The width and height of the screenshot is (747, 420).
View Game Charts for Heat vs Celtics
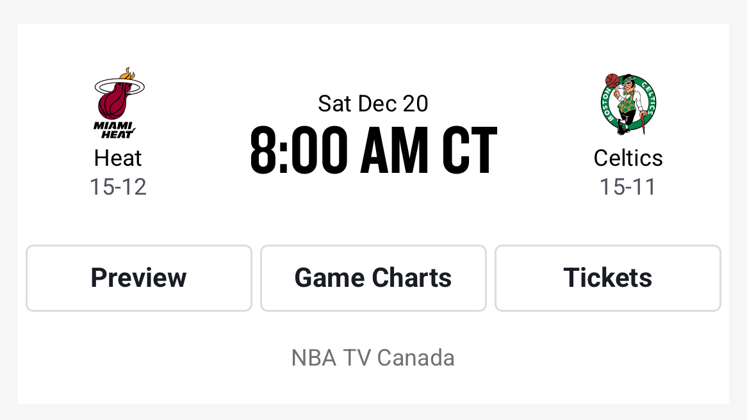coord(373,278)
